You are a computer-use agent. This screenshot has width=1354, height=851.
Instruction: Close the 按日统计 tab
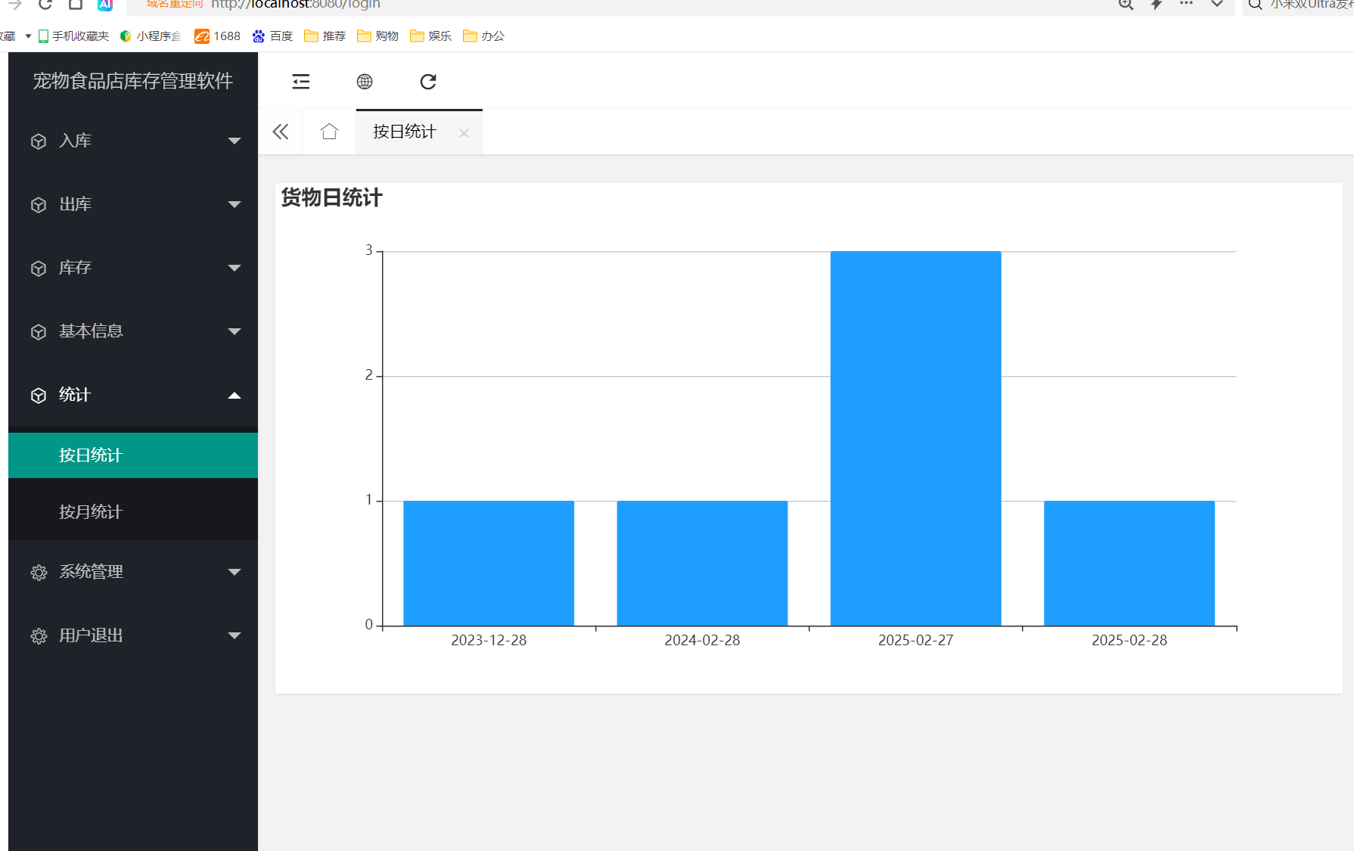coord(464,133)
